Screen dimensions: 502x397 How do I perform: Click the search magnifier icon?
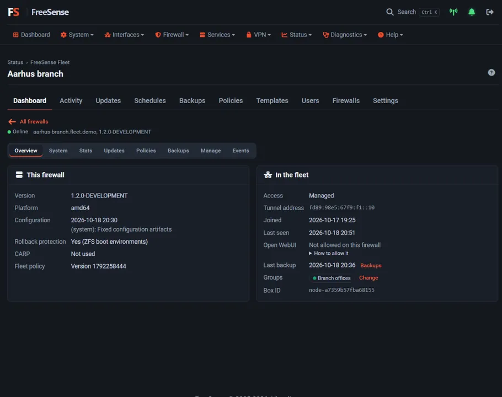[389, 12]
